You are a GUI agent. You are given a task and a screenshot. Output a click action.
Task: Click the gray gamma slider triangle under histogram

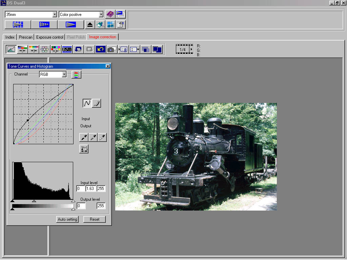pyautogui.click(x=34, y=201)
